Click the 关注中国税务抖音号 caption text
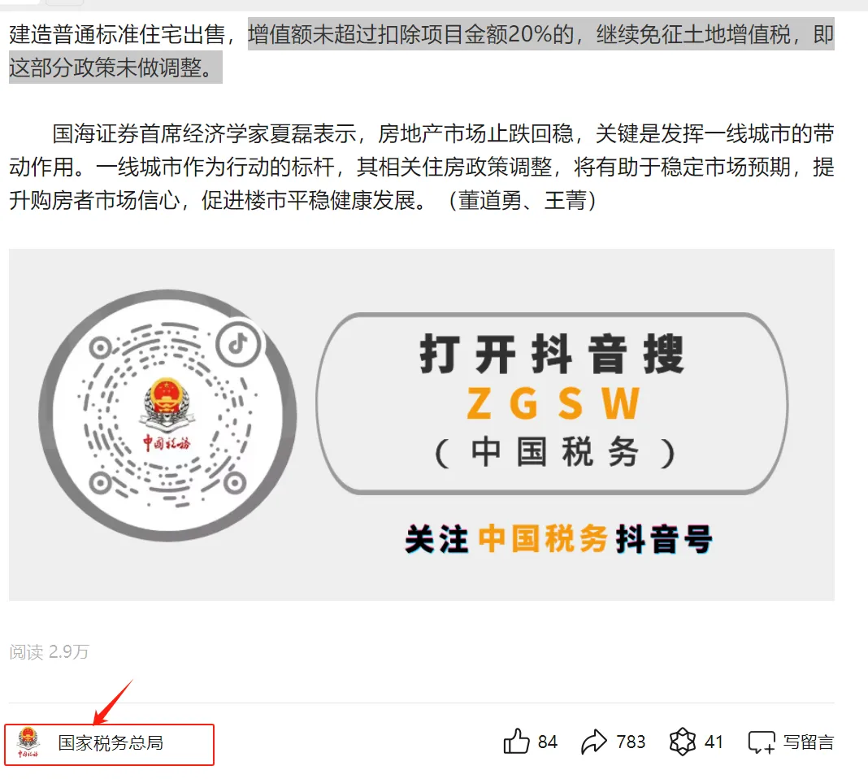Viewport: 868px width, 779px height. pos(558,538)
